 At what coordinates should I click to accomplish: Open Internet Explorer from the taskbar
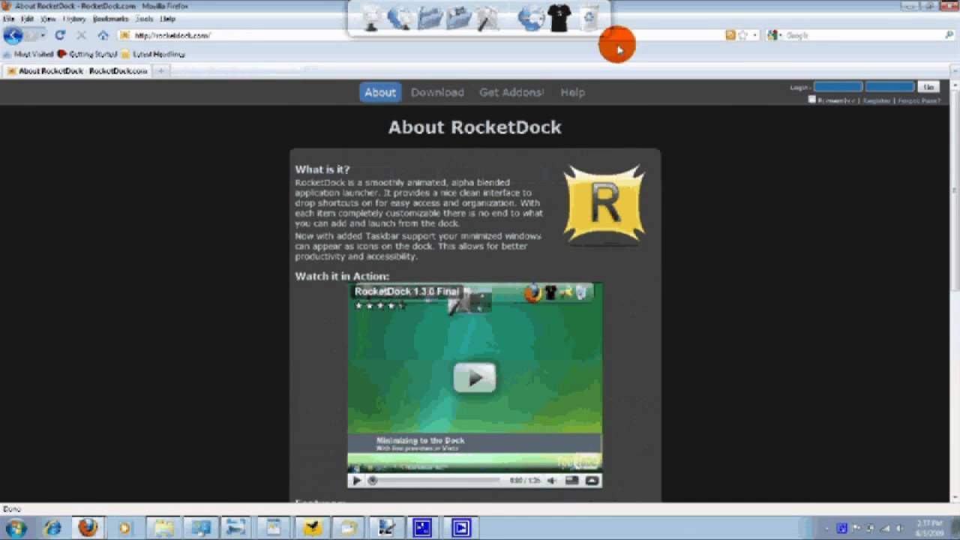52,528
